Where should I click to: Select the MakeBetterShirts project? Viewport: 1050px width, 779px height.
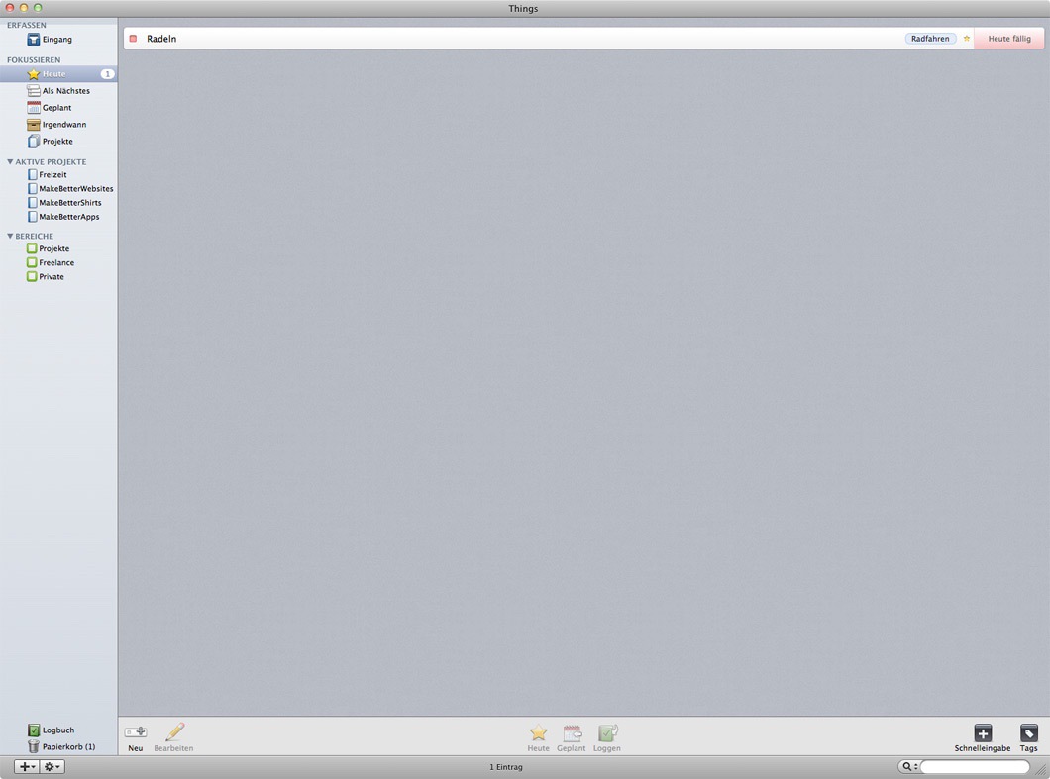[64, 203]
